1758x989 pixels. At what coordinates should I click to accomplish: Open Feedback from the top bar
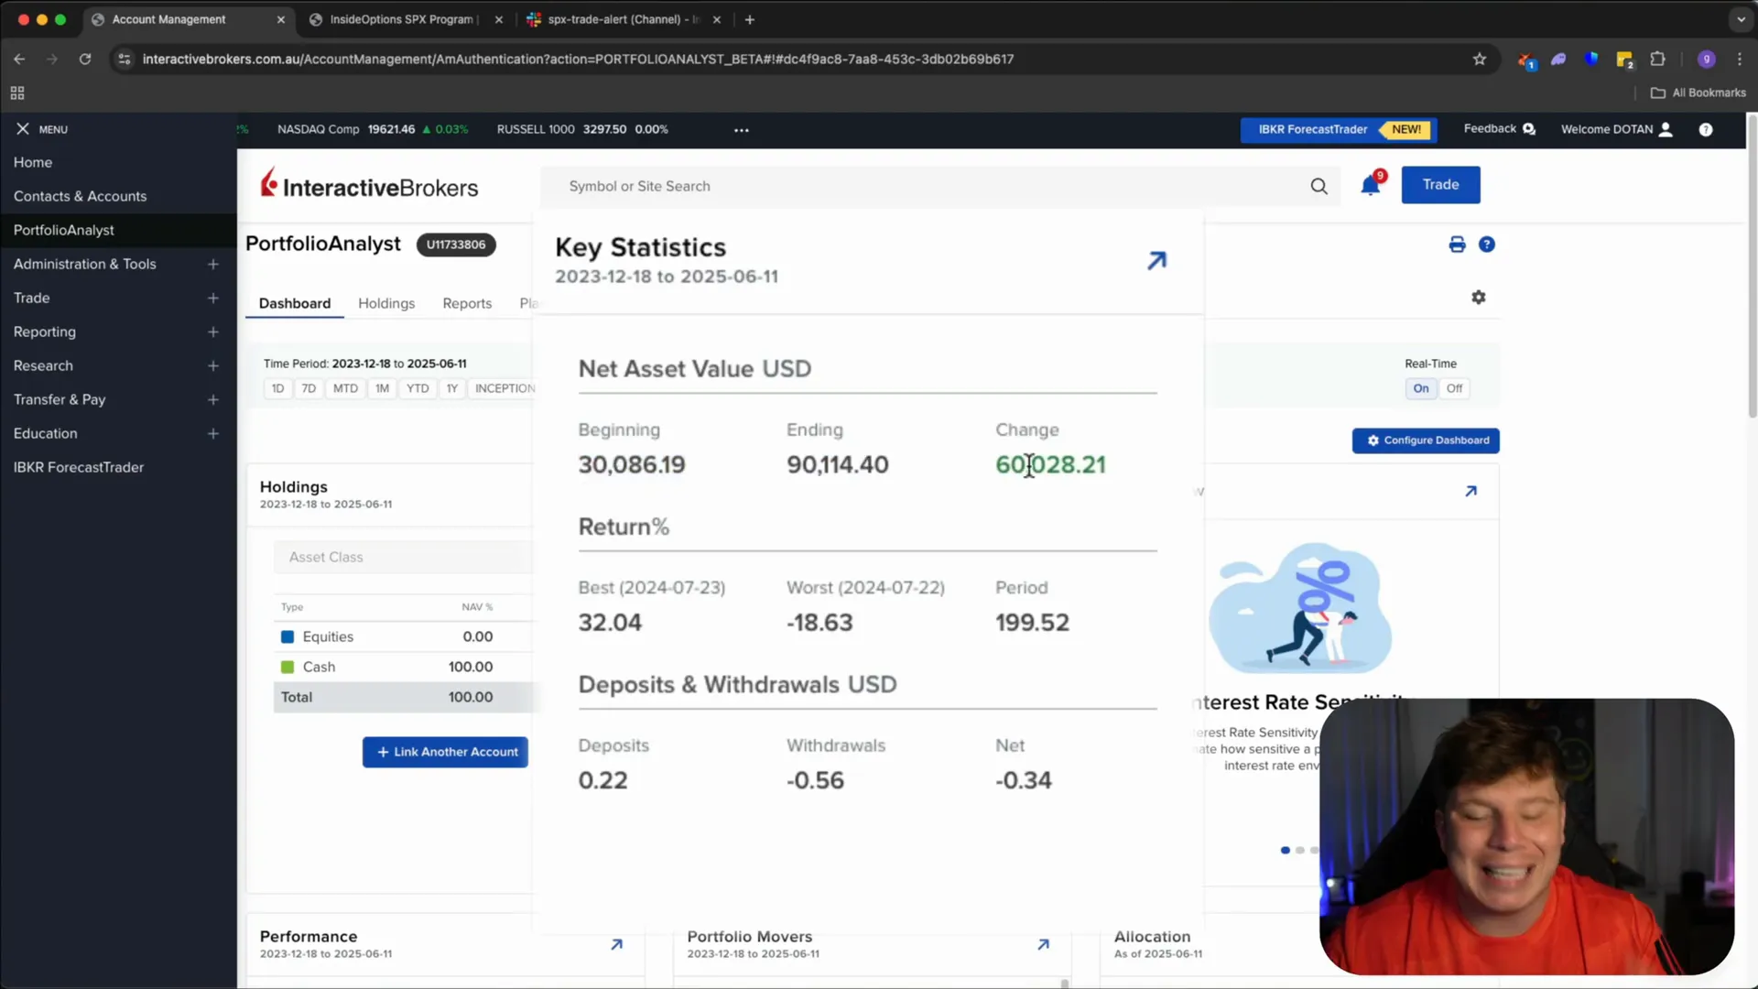tap(1499, 129)
